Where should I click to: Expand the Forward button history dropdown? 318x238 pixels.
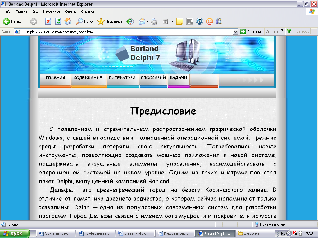41,21
